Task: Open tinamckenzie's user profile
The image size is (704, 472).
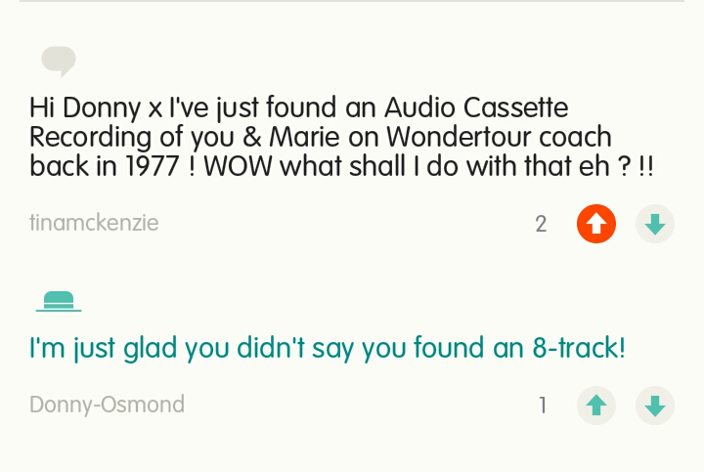Action: 94,224
